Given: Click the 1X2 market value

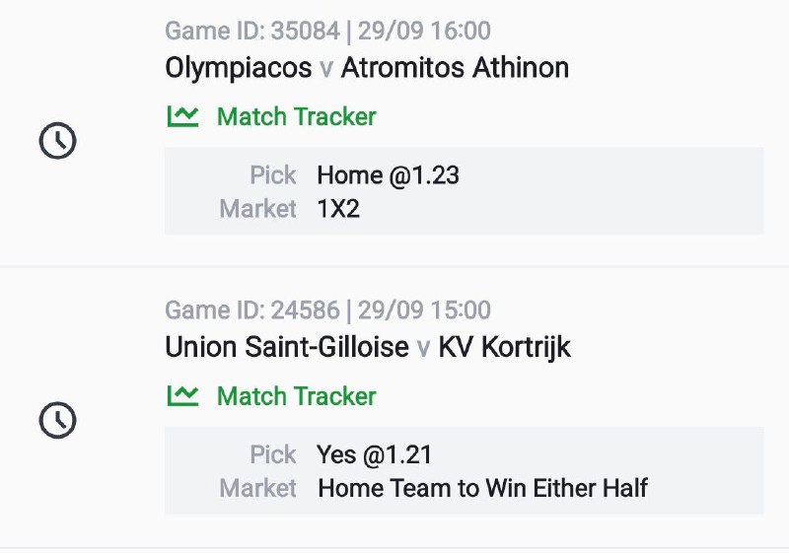Looking at the screenshot, I should click(338, 209).
